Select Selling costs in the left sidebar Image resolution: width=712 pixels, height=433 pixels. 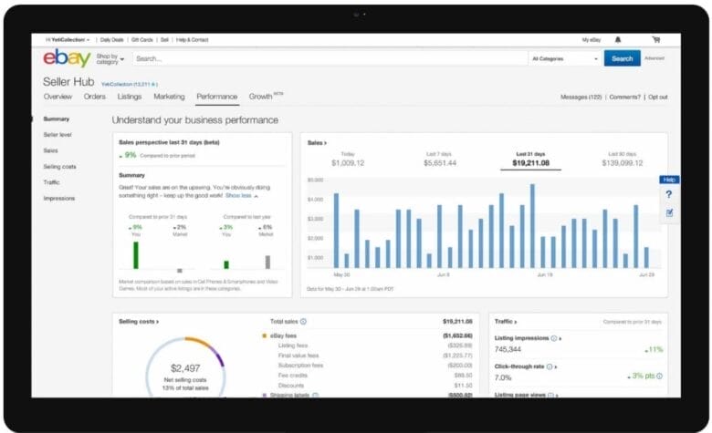[x=59, y=167]
